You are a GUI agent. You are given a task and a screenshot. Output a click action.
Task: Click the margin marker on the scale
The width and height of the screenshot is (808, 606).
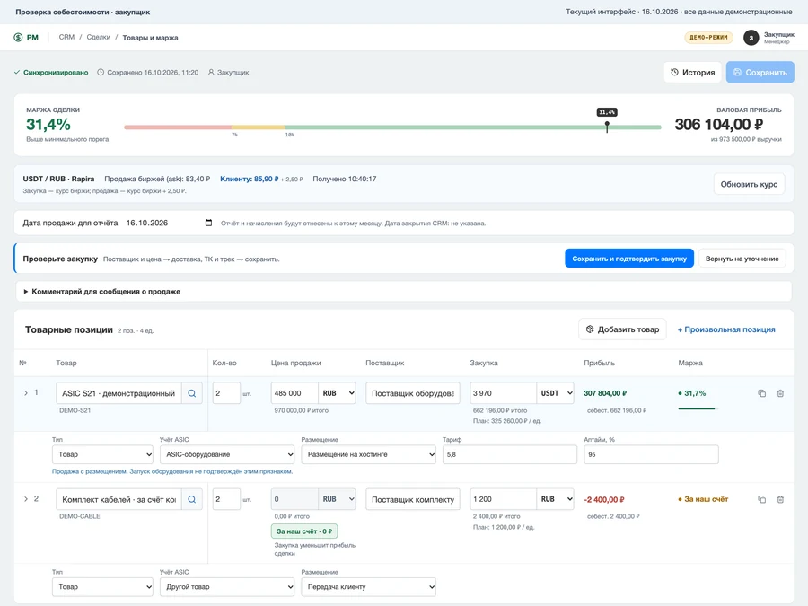click(x=607, y=127)
